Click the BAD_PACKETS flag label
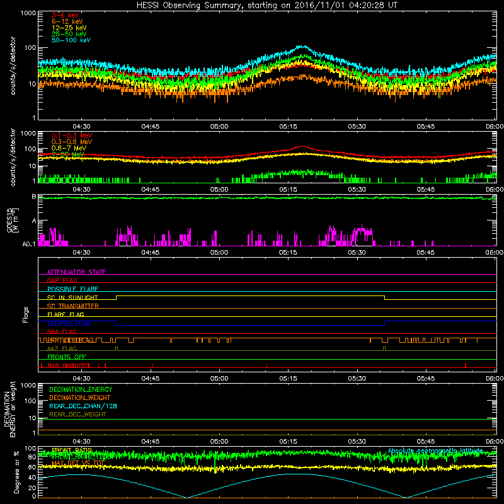This screenshot has width=504, height=504. pos(69,365)
